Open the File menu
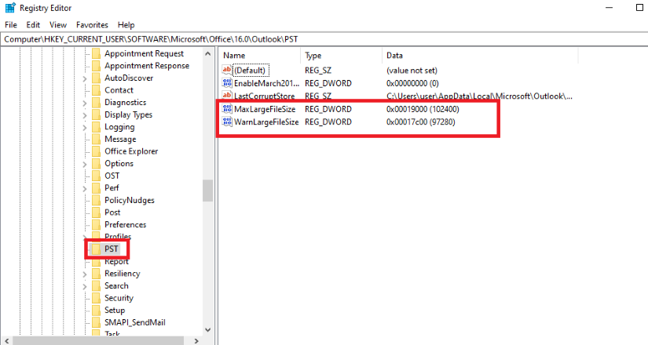The height and width of the screenshot is (345, 648). coord(11,25)
